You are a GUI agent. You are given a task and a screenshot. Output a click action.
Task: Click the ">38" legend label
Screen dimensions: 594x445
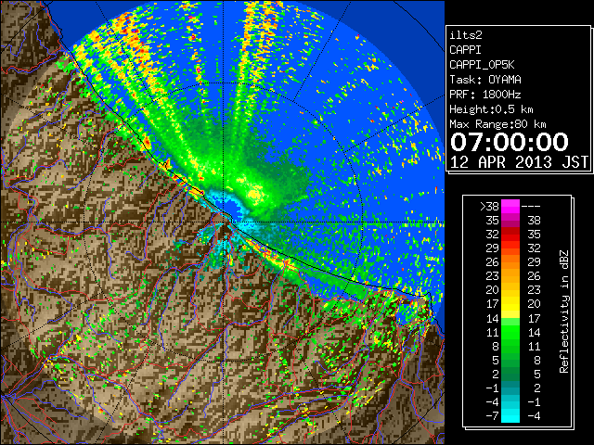point(489,206)
